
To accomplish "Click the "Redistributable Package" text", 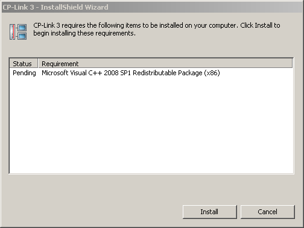I will coord(168,73).
